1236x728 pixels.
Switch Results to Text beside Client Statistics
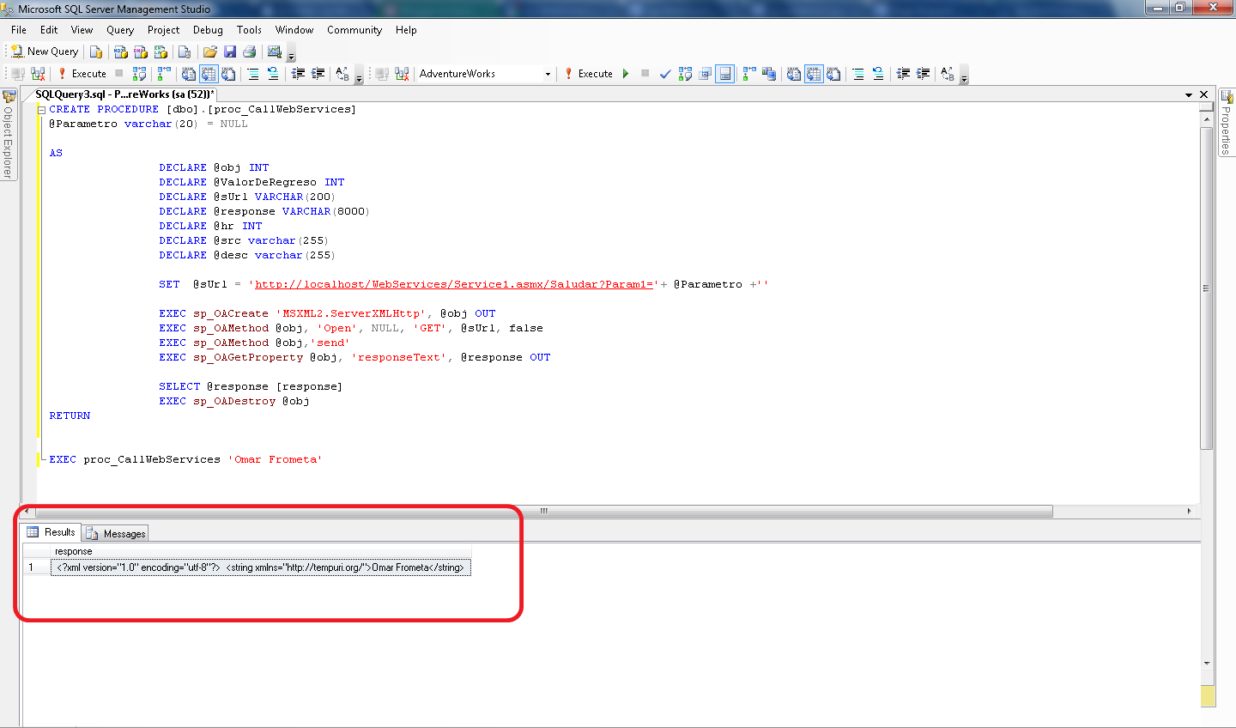794,74
